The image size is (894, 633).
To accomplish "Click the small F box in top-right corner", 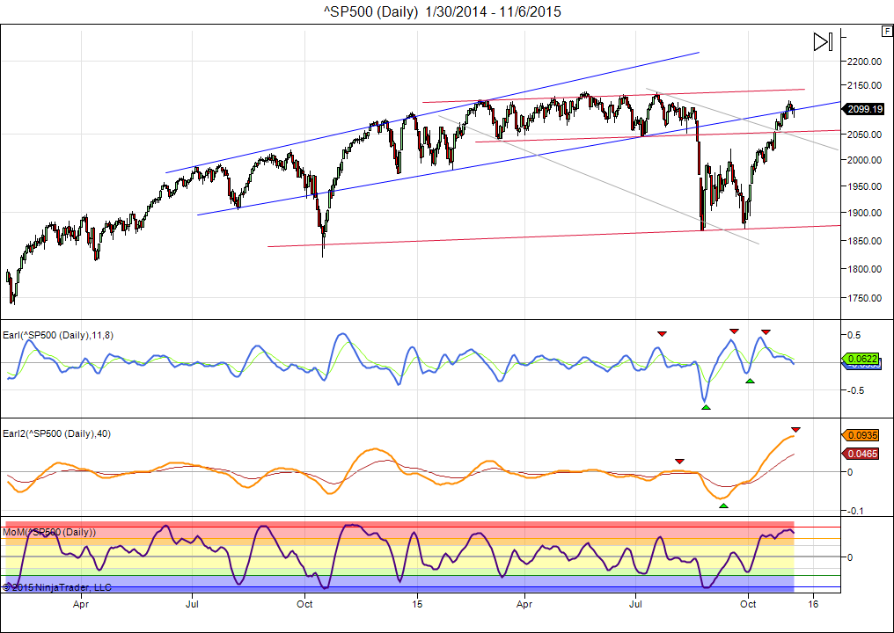I will 887,31.
